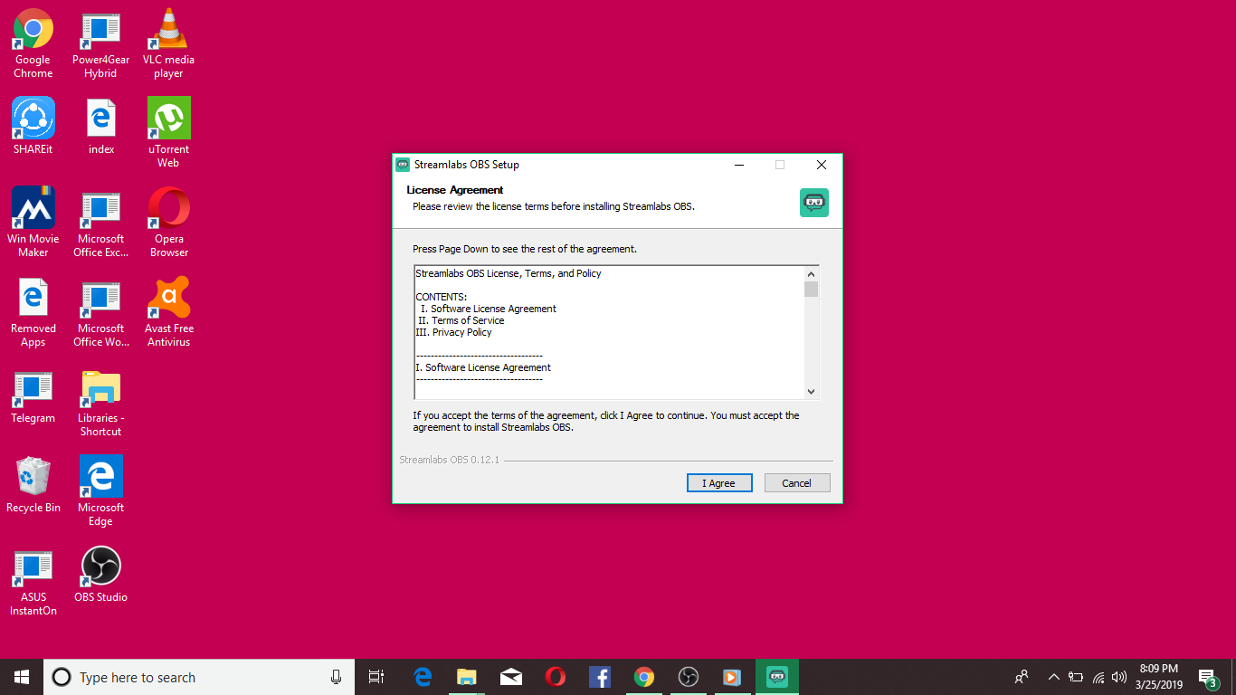
Task: Select the Microsoft Office Word desktop shortcut
Action: (x=100, y=312)
